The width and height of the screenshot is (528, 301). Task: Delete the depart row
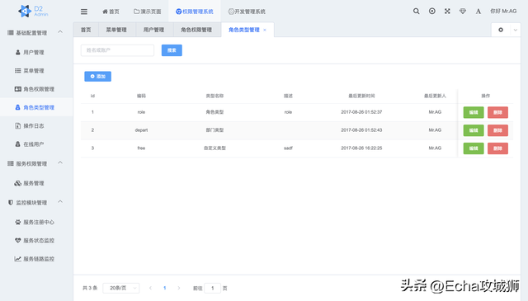497,130
